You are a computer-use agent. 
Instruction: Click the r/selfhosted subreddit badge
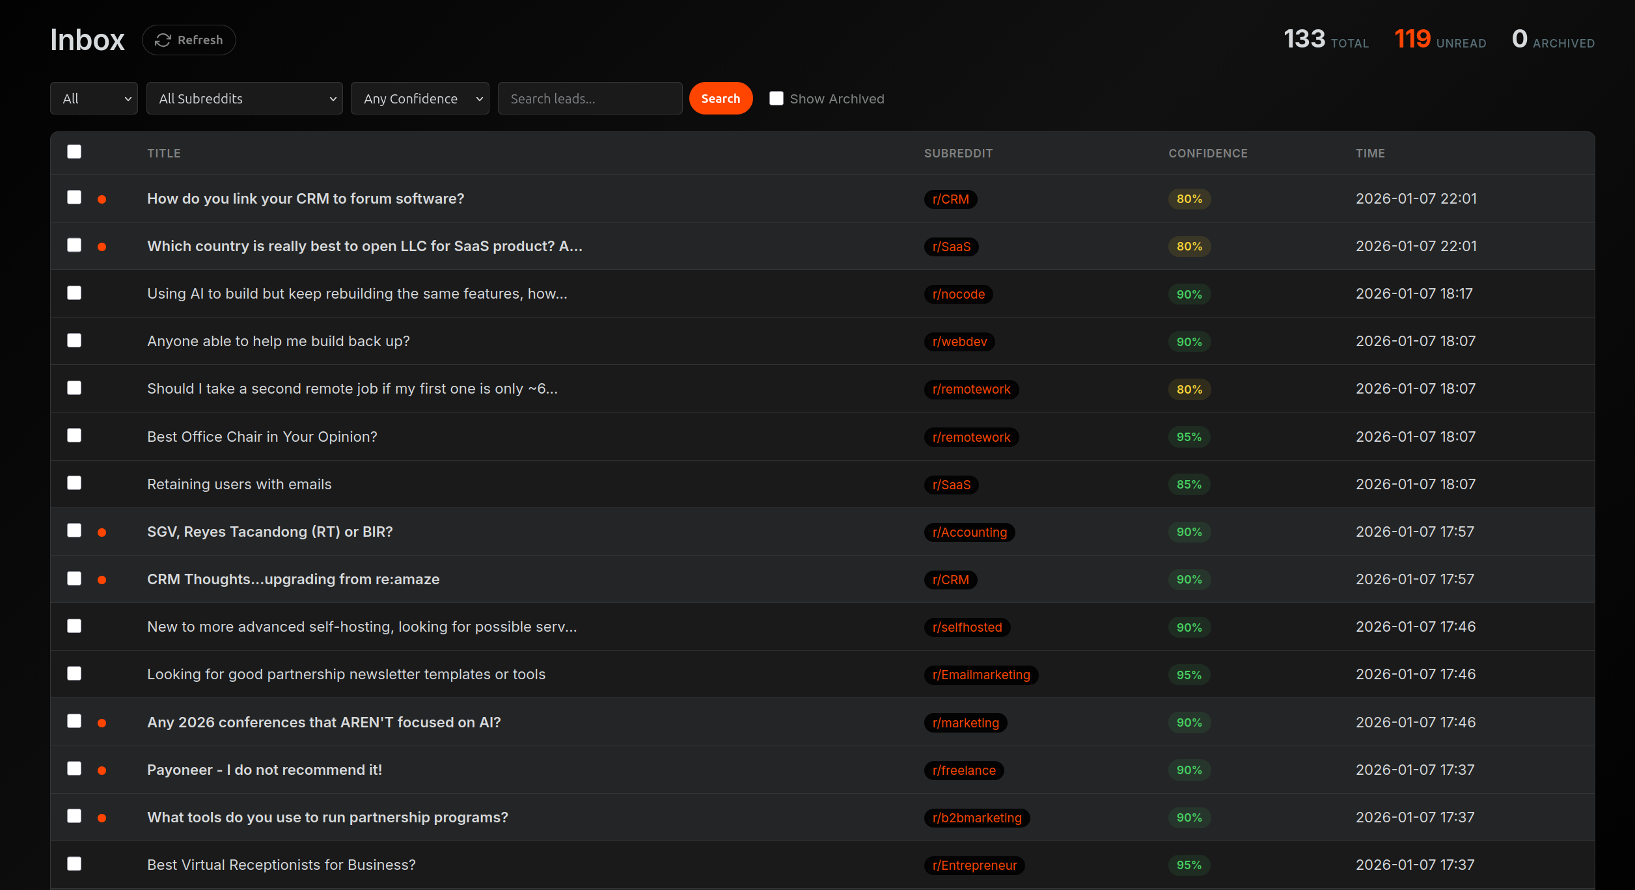pos(967,627)
